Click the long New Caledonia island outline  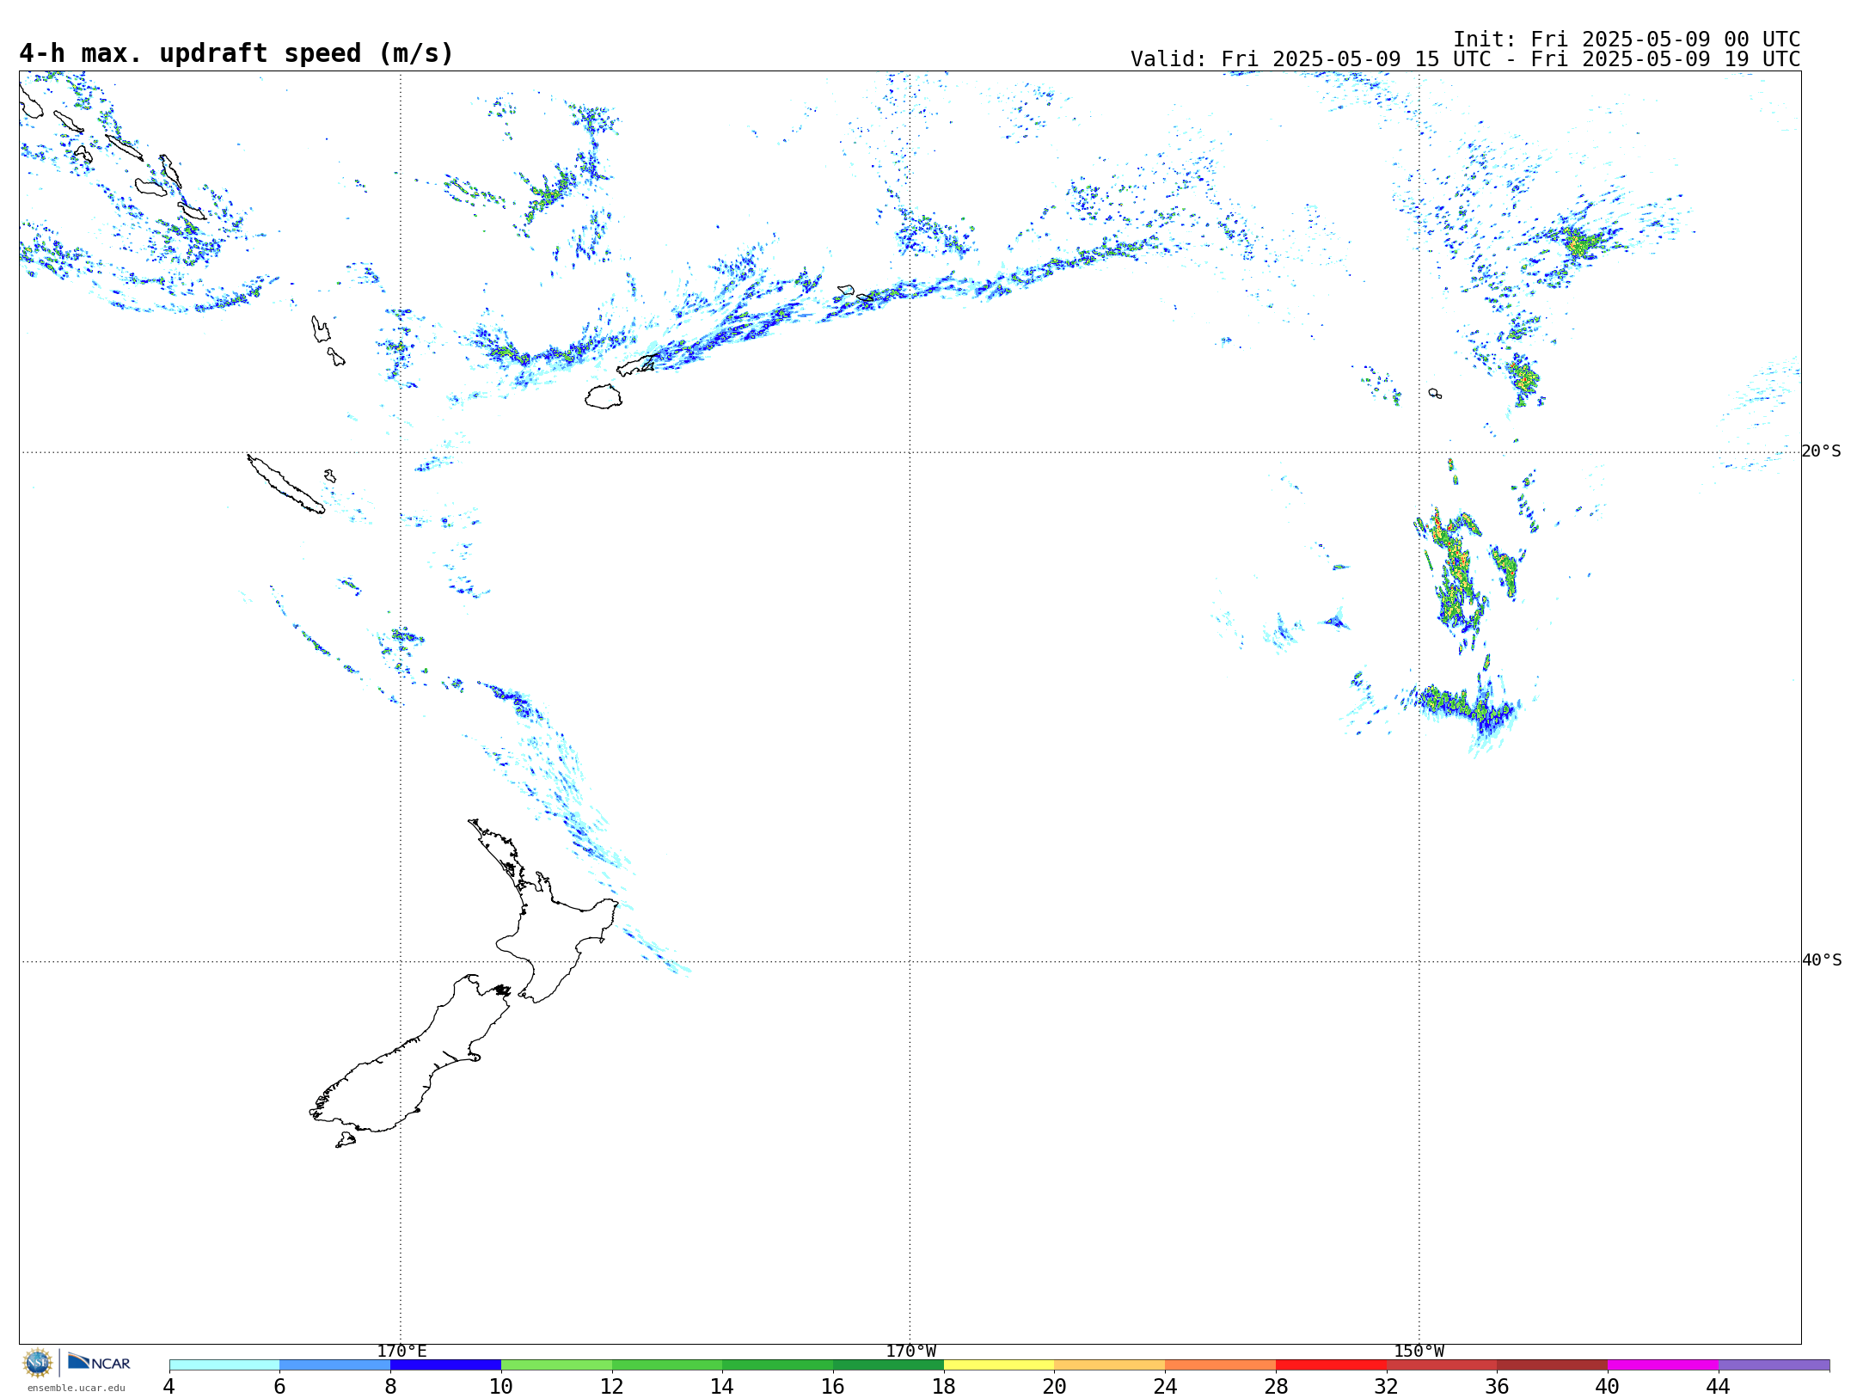285,484
